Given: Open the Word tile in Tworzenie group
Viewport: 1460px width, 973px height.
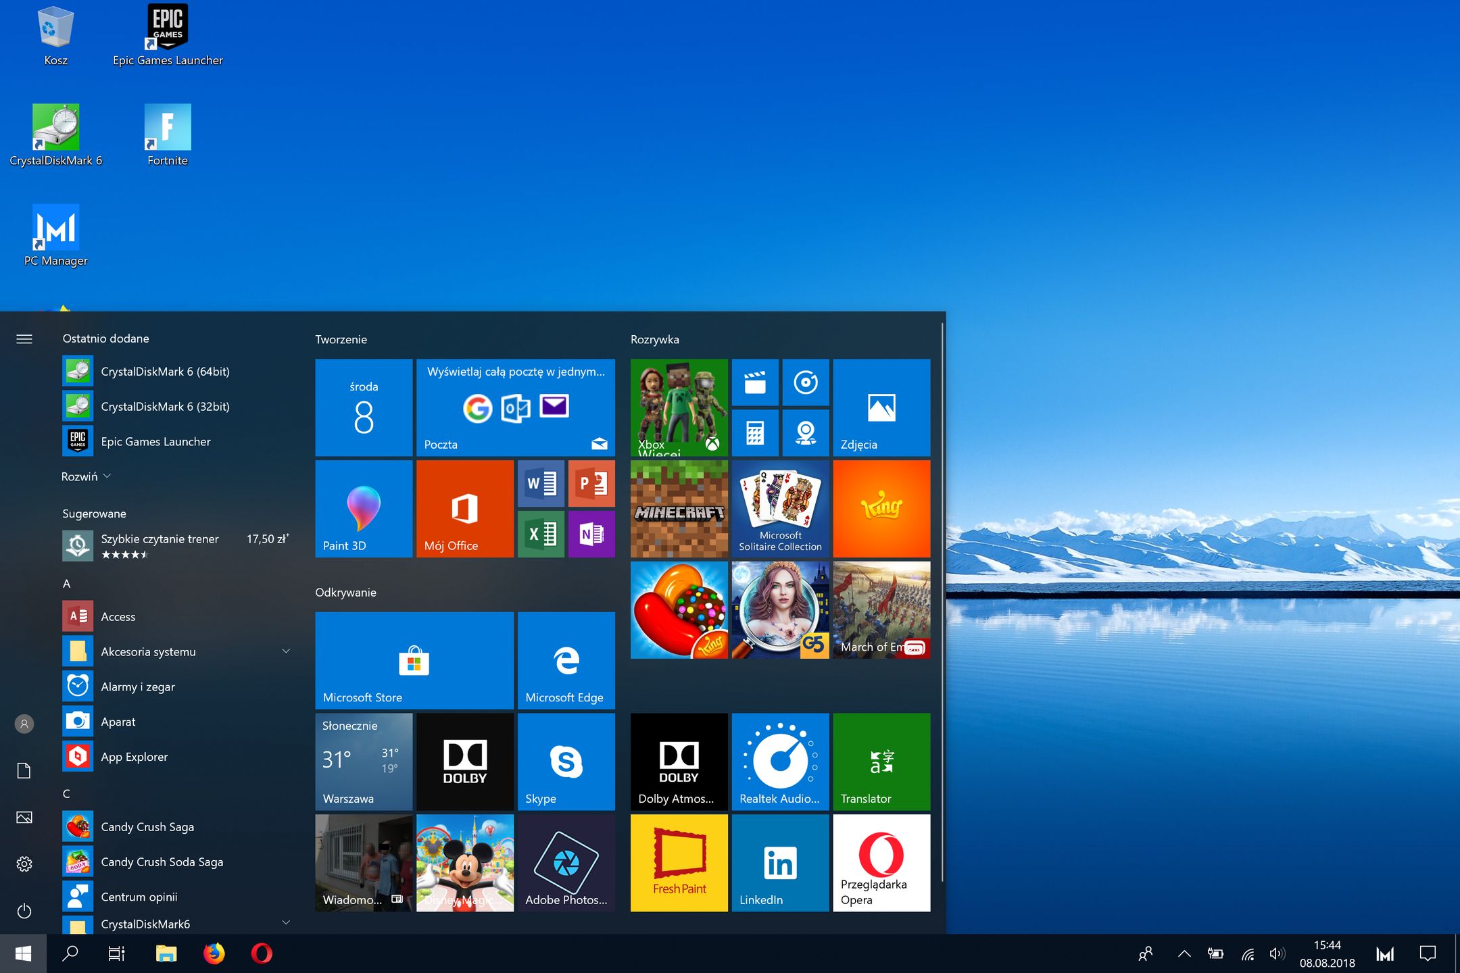Looking at the screenshot, I should [541, 484].
